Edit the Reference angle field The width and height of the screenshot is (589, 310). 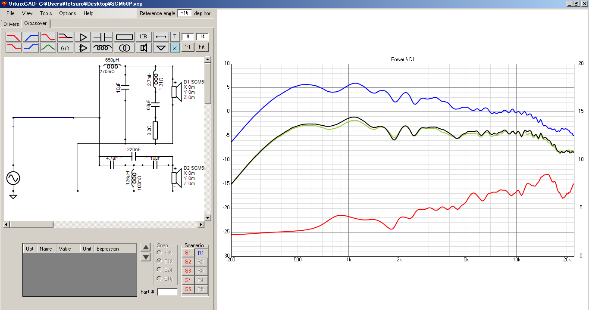click(x=185, y=13)
